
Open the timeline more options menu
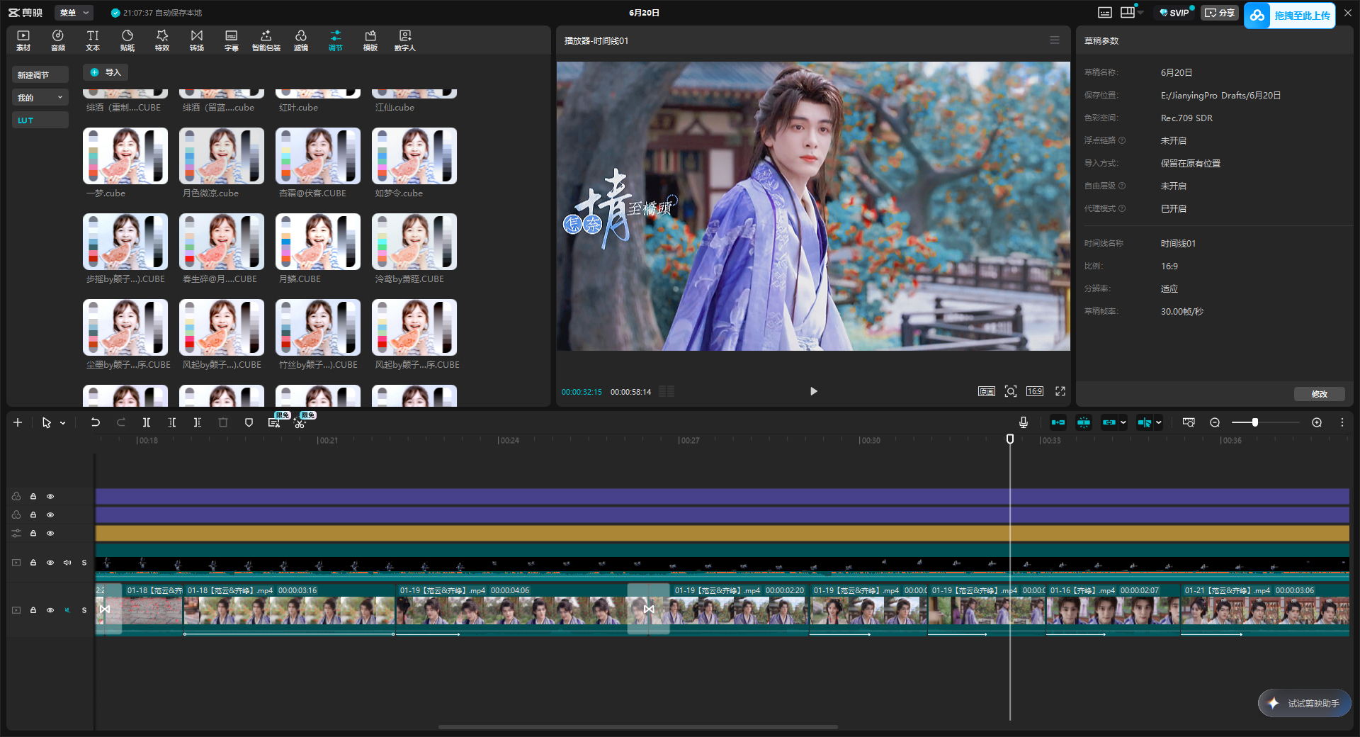pyautogui.click(x=1342, y=422)
